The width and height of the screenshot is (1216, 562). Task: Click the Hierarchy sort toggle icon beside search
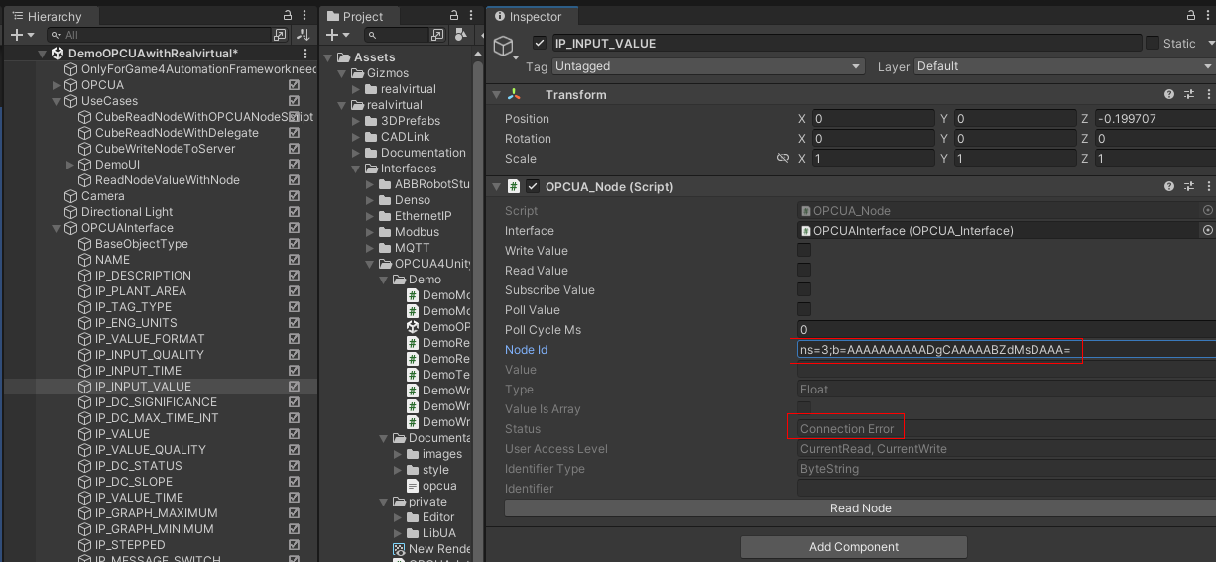point(303,35)
